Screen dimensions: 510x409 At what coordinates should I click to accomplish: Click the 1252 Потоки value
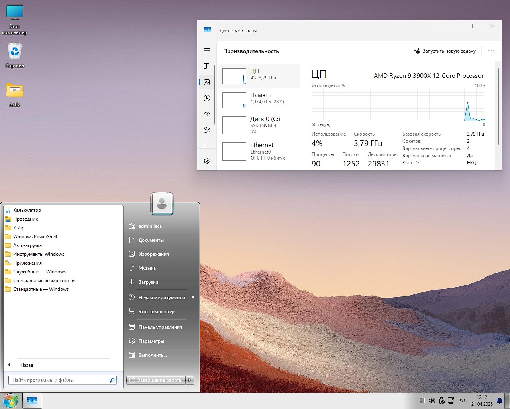click(x=351, y=164)
